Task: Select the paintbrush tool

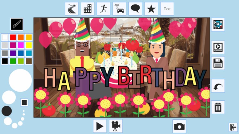Action: [17, 24]
